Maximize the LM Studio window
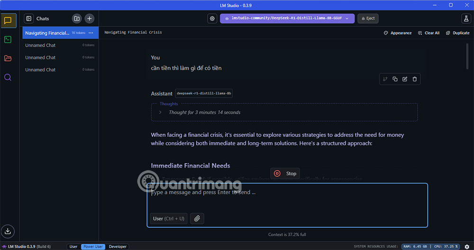 [x=451, y=5]
